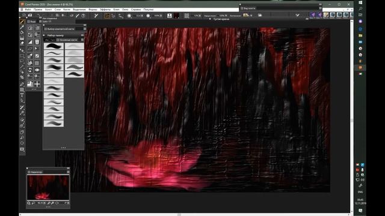Image resolution: width=385 pixels, height=216 pixels.
Task: Toggle the Вид холста panel checkbox
Action: click(242, 8)
